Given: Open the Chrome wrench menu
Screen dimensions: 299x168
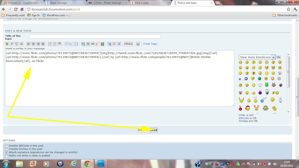Looking at the screenshot, I should point(295,9).
